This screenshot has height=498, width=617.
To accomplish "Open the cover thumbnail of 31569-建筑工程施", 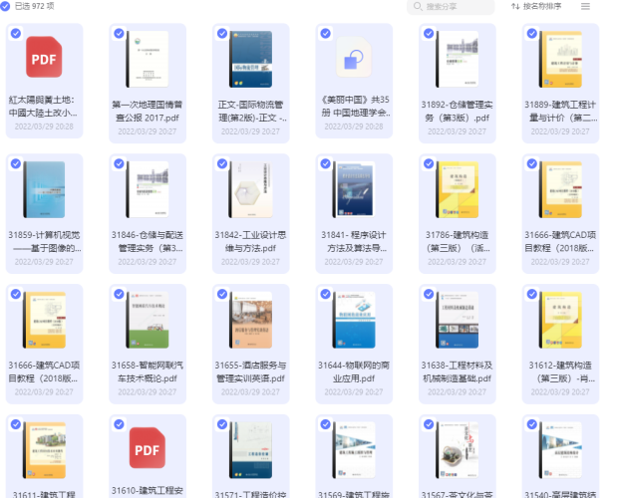I will click(354, 450).
